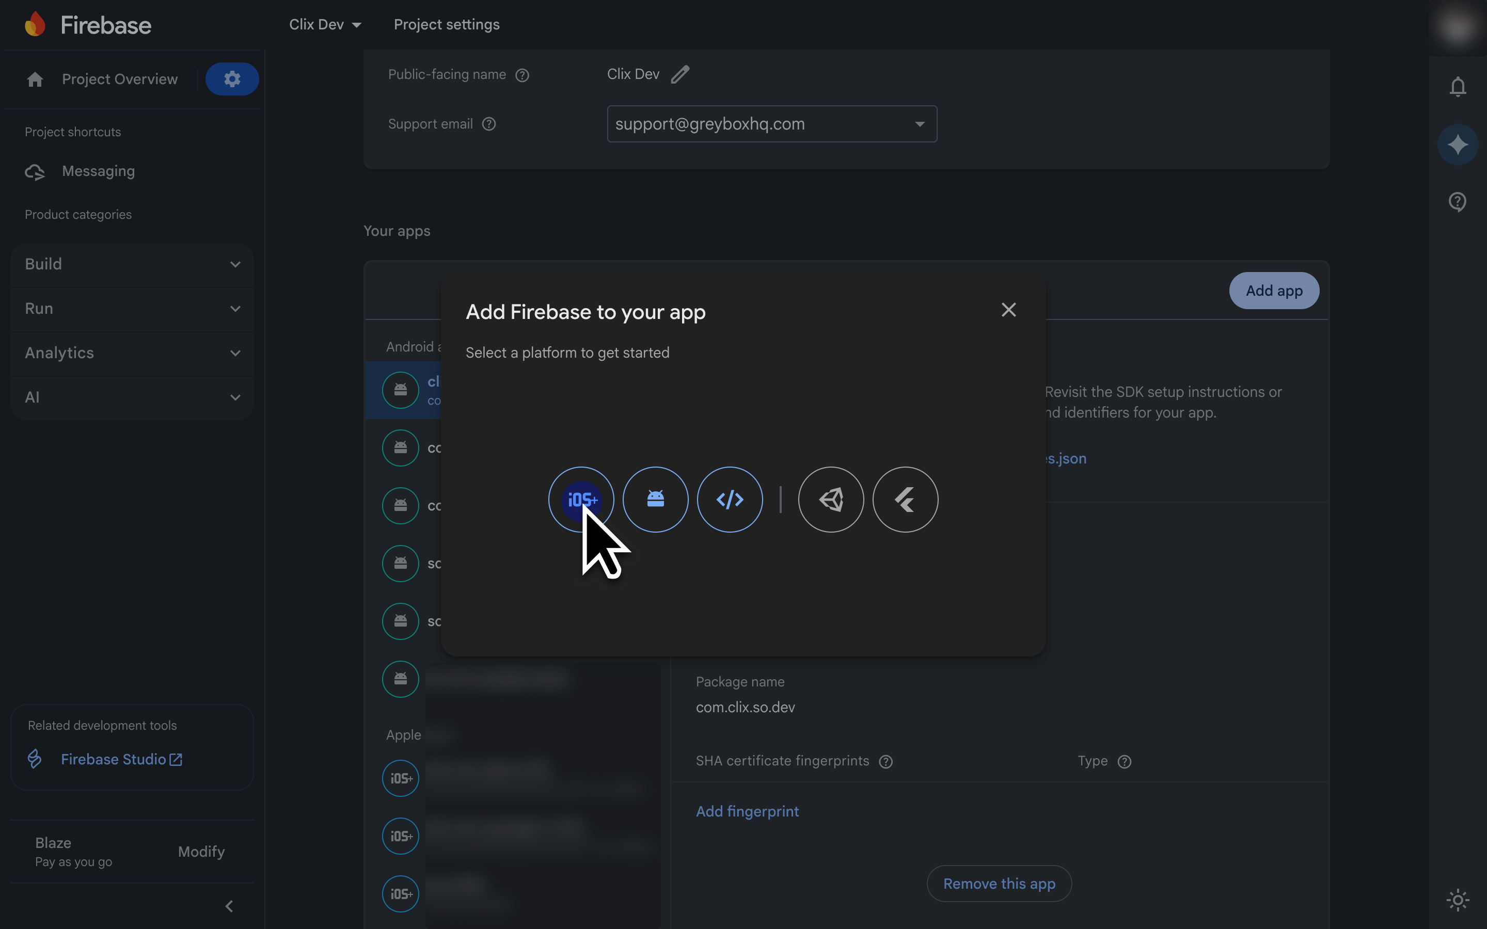Viewport: 1487px width, 929px height.
Task: Click the Add fingerprint link
Action: pyautogui.click(x=747, y=811)
